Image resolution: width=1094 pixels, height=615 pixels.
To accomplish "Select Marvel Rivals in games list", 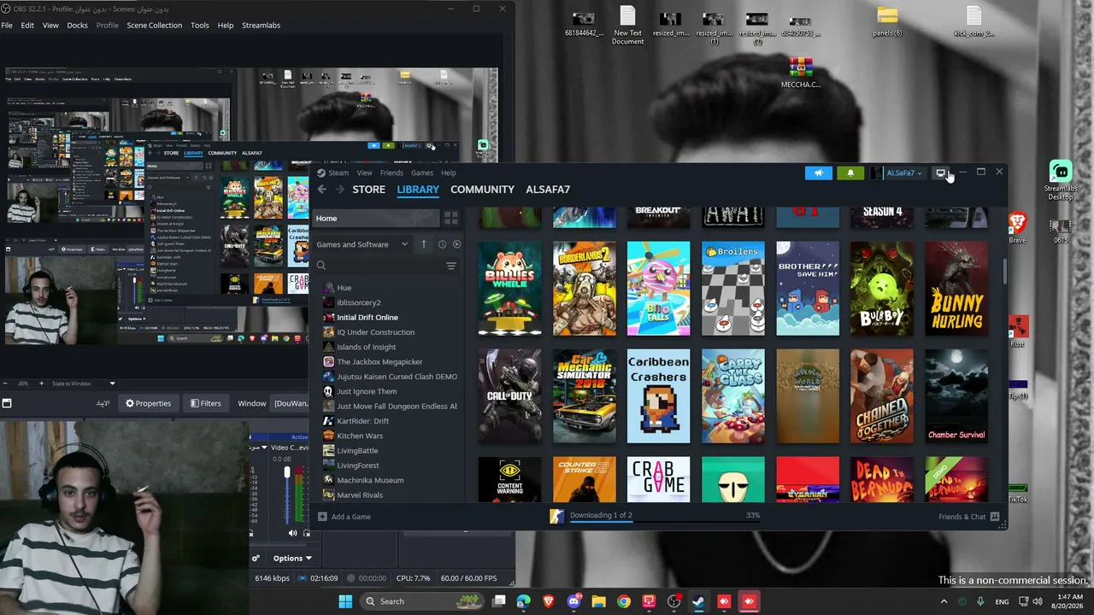I will tap(360, 495).
